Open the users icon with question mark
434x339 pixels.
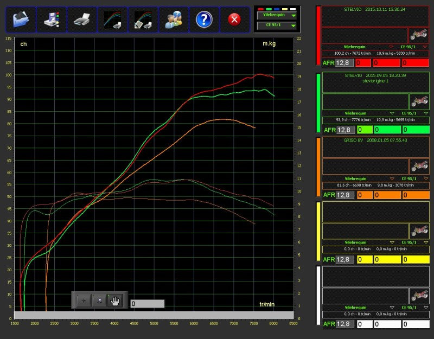pos(174,20)
